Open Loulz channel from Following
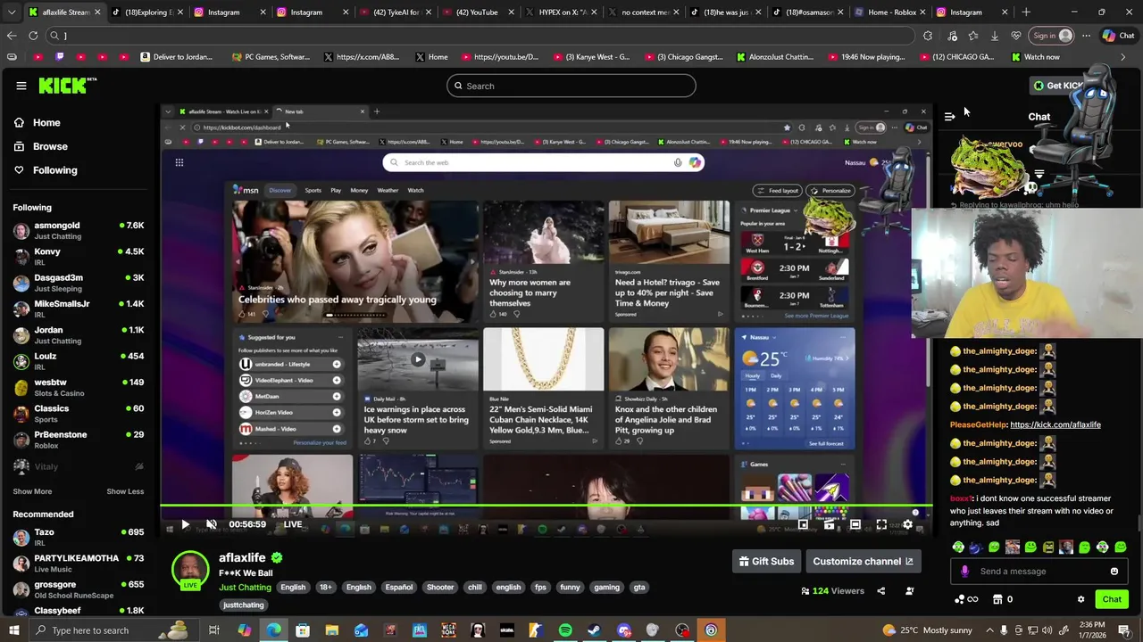1143x642 pixels. tap(79, 361)
